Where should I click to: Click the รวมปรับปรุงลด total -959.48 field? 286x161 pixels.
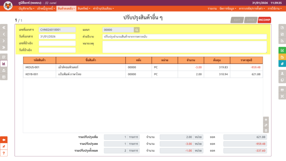[245, 144]
